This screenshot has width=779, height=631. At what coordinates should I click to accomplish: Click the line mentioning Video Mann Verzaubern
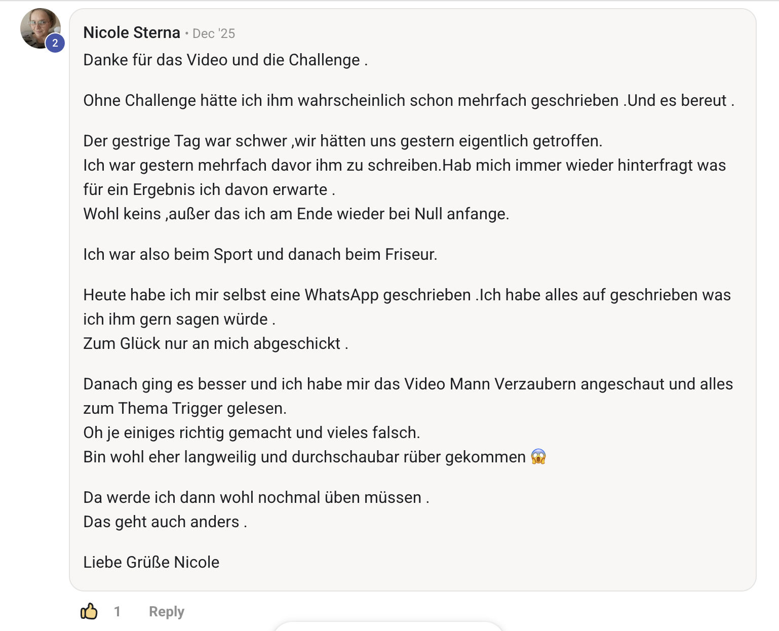point(408,384)
